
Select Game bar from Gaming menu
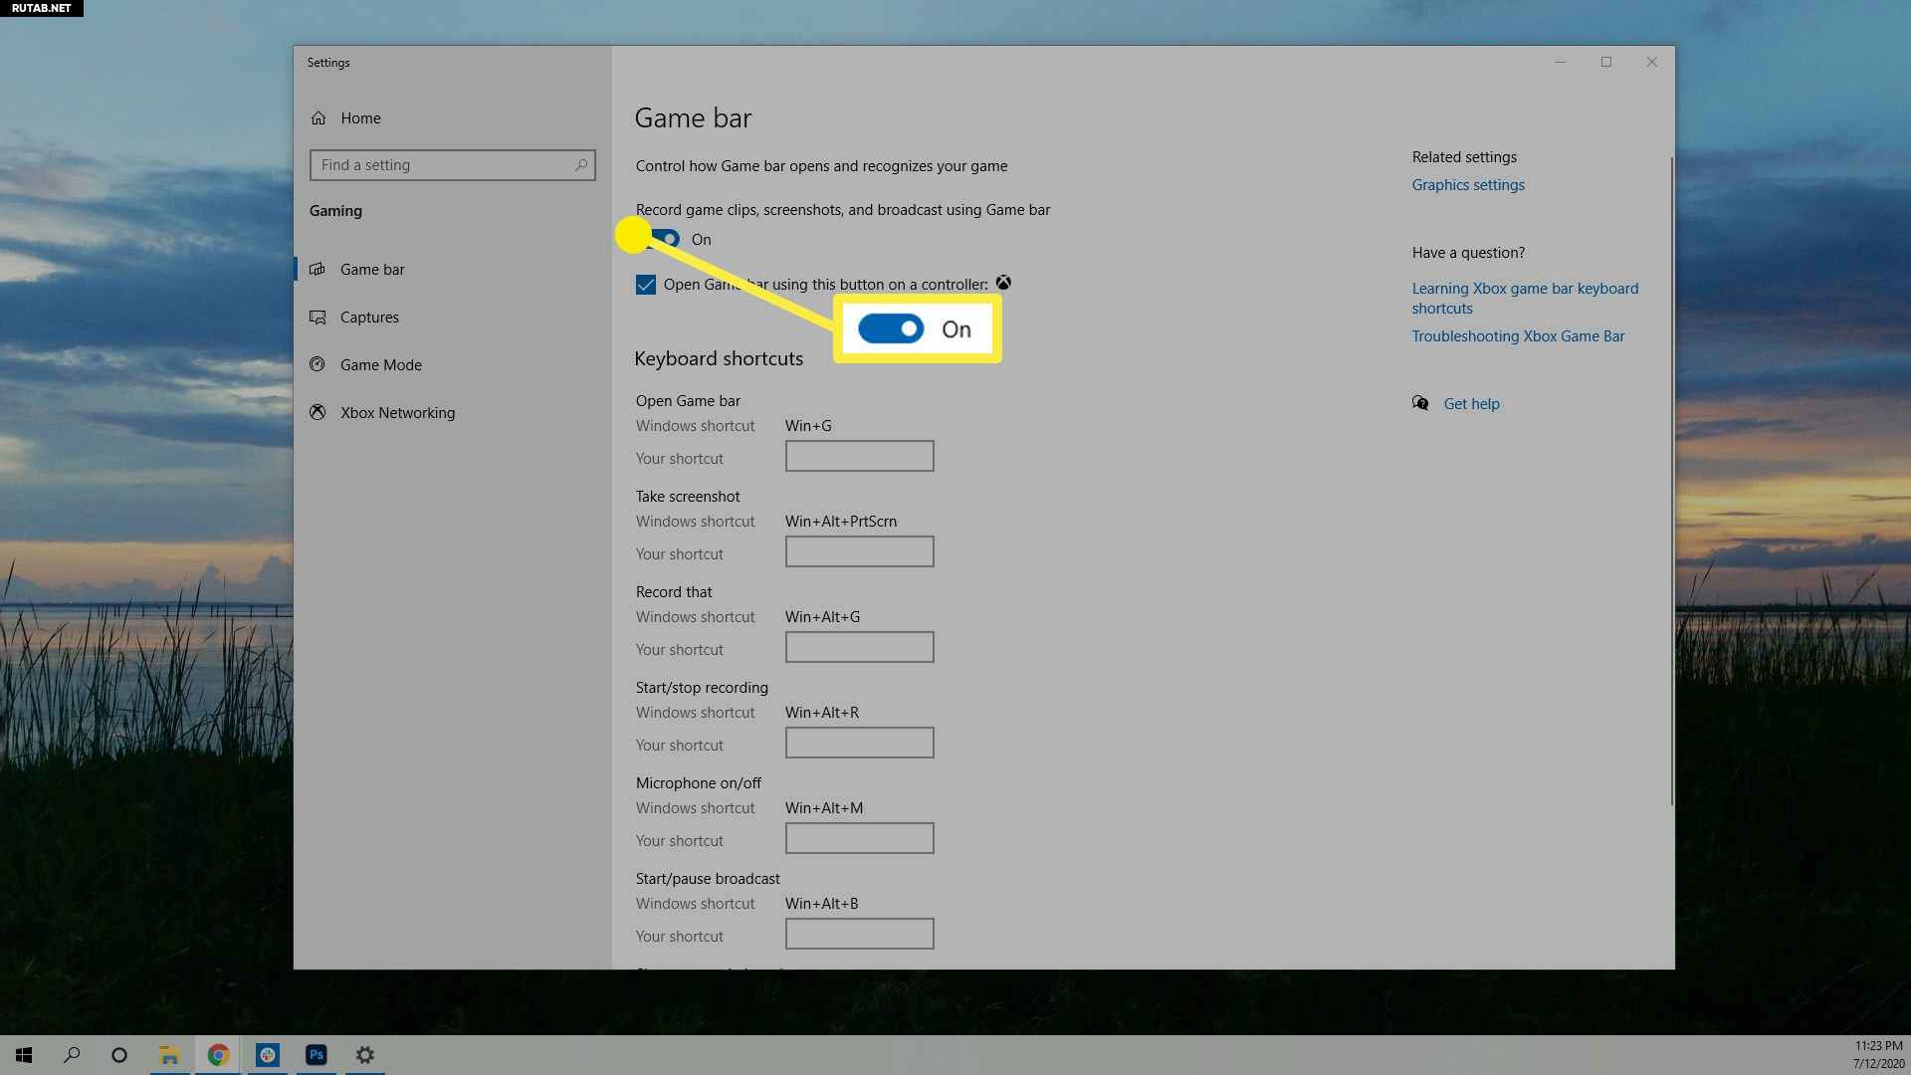coord(373,268)
